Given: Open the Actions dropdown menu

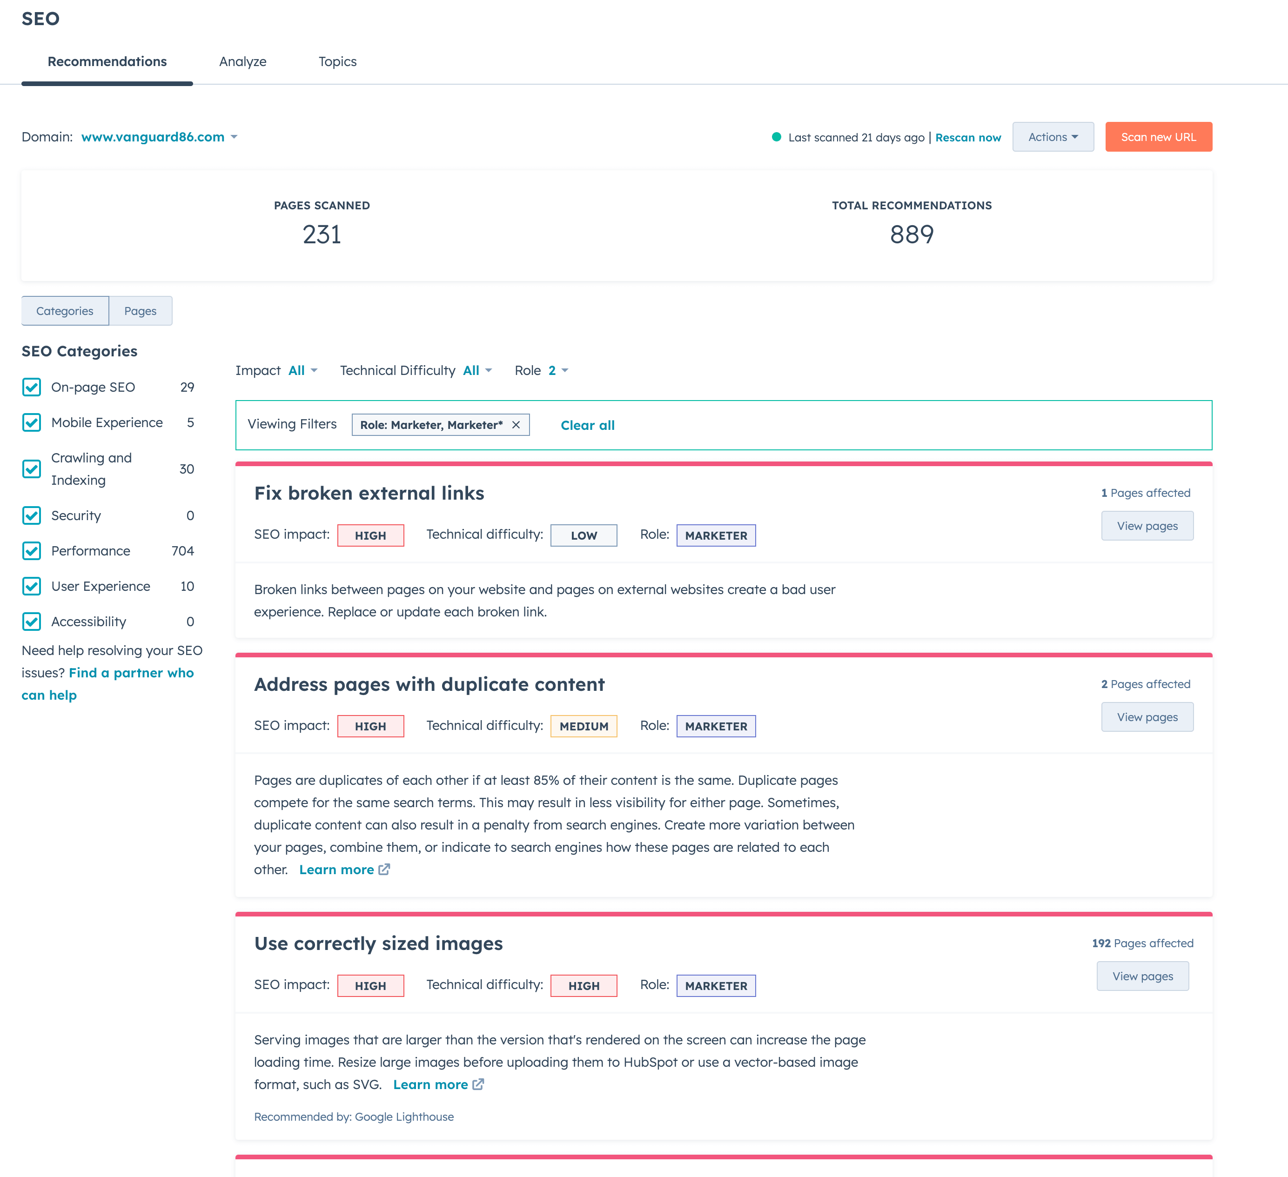Looking at the screenshot, I should [x=1052, y=137].
